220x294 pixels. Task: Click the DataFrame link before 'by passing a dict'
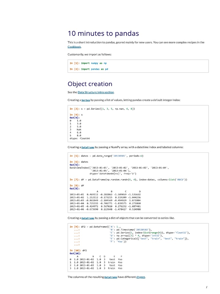[x=88, y=218]
